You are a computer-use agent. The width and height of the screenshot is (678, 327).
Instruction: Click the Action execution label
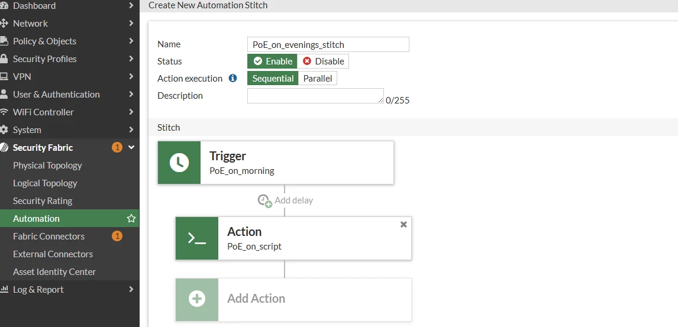coord(190,79)
